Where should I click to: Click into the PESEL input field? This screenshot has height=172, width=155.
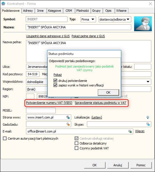coord(41,110)
